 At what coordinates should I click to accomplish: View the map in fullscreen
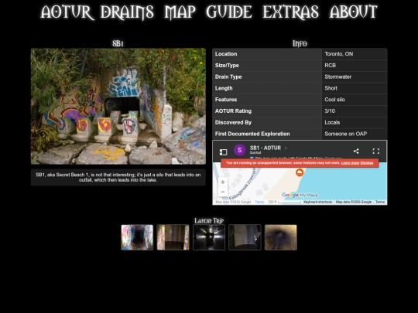coord(376,151)
